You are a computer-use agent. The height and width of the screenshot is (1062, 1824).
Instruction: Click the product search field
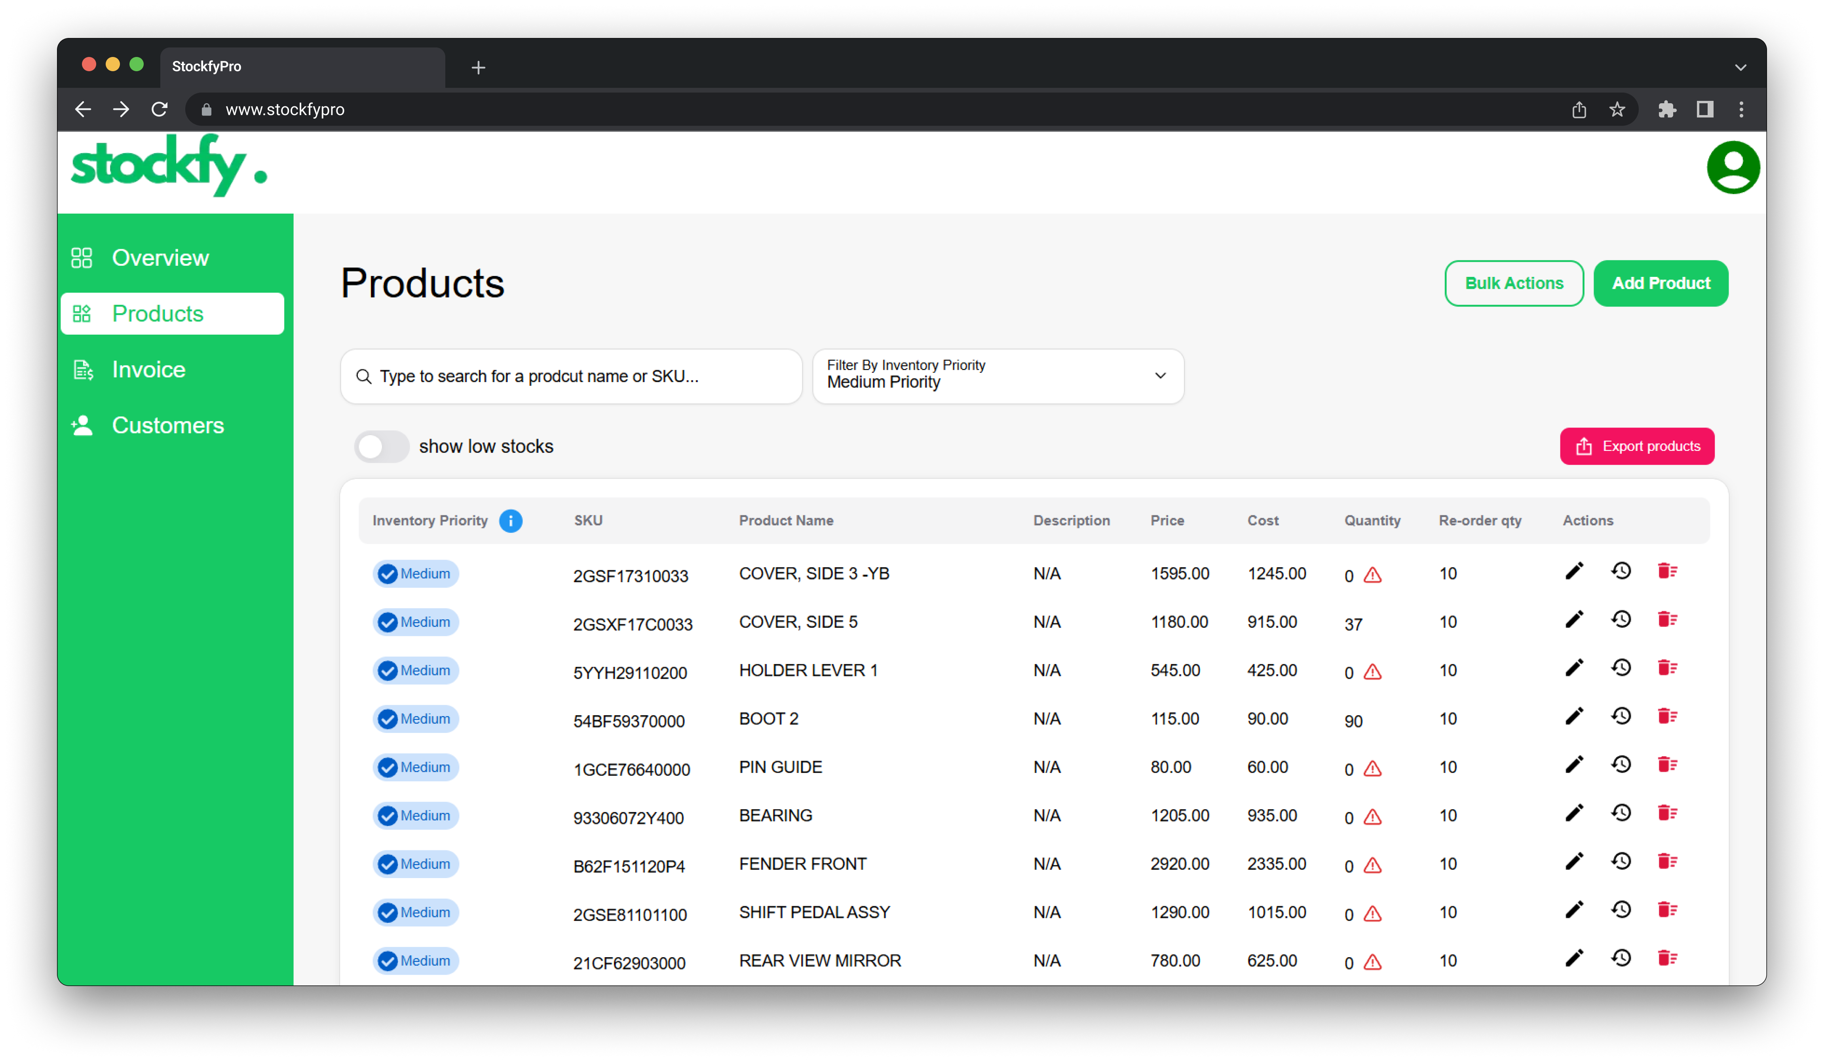[571, 376]
